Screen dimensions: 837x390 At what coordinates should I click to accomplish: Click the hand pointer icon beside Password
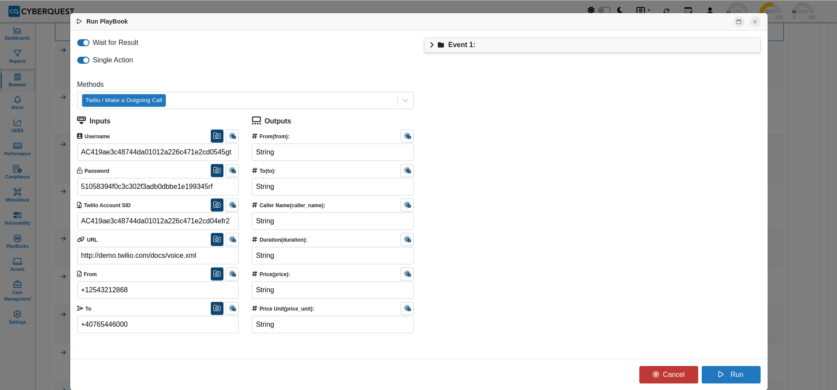click(x=232, y=171)
